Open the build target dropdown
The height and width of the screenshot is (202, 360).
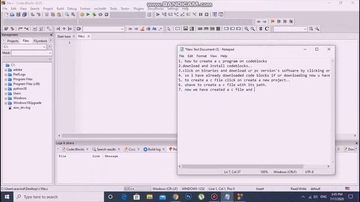pyautogui.click(x=128, y=15)
